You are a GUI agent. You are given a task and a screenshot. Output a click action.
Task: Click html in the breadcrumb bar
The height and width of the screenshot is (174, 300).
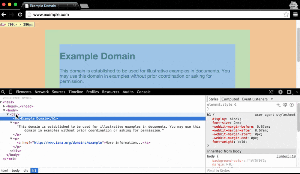click(4, 171)
